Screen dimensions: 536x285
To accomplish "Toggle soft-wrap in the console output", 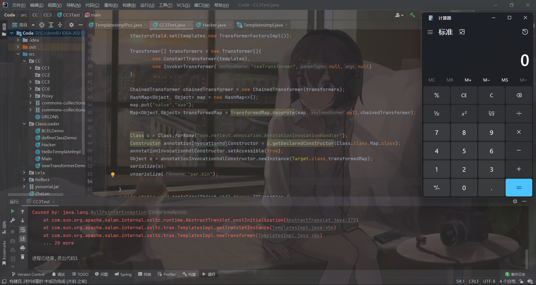I will tap(23, 230).
